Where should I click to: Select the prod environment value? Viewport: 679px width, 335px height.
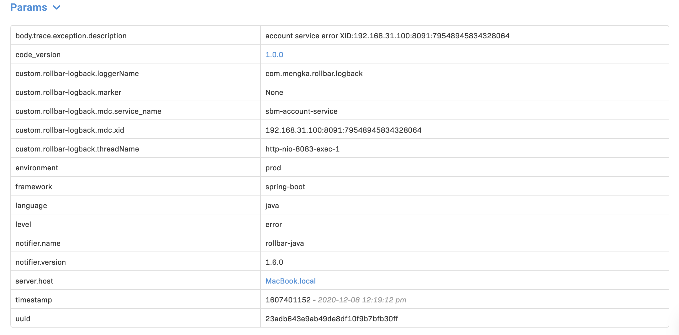[273, 168]
